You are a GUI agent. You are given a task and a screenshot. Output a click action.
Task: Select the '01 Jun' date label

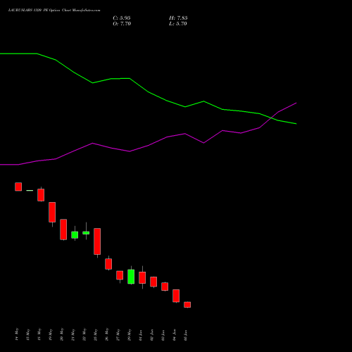[141, 335]
